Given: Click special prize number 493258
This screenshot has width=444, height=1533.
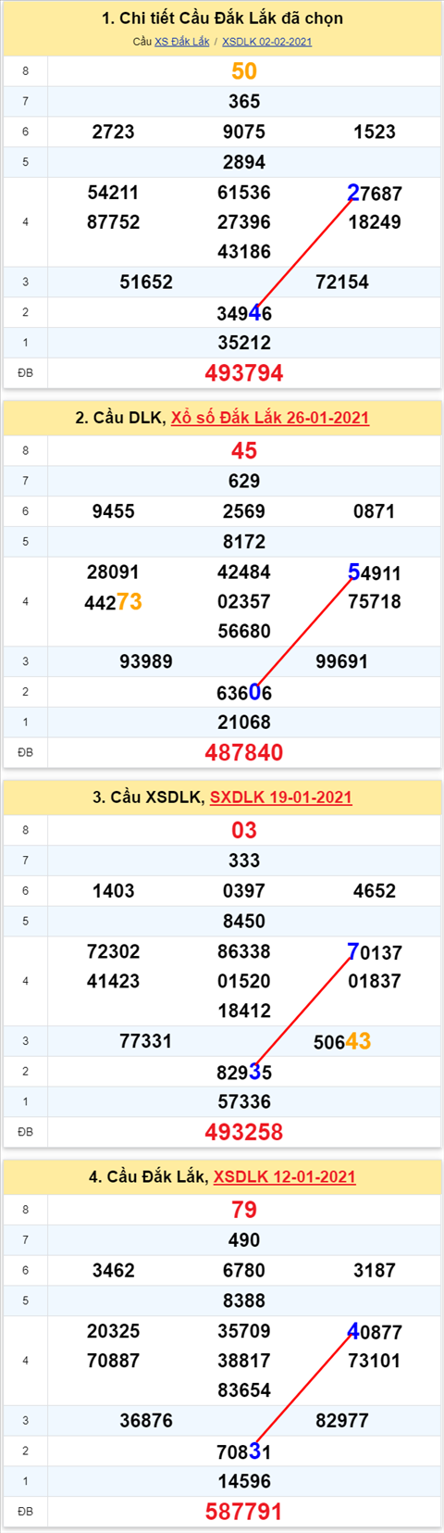Looking at the screenshot, I should 244,1132.
